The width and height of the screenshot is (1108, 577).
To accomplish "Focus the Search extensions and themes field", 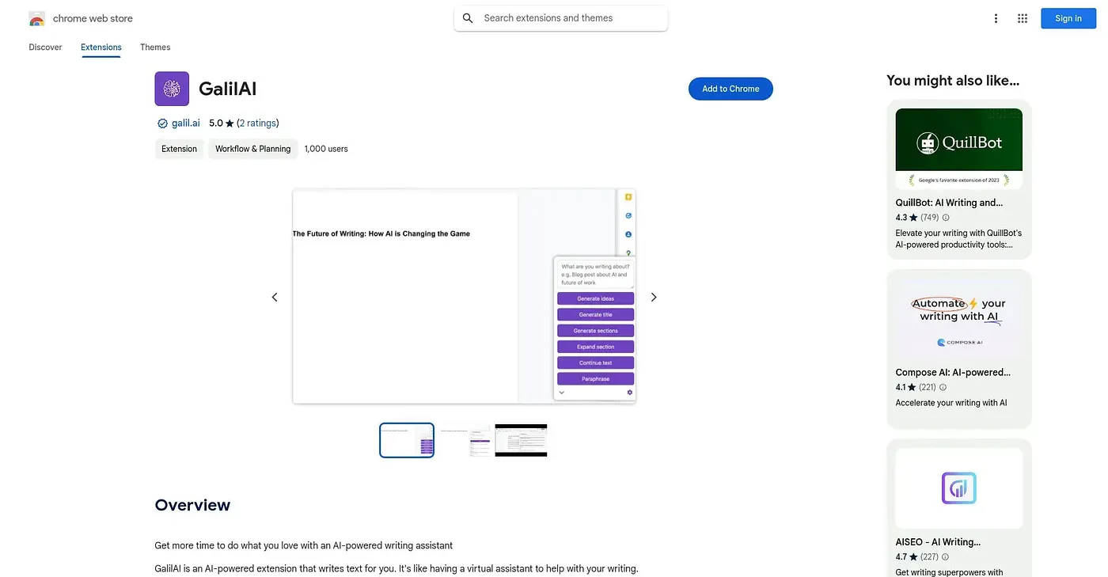I will (560, 18).
